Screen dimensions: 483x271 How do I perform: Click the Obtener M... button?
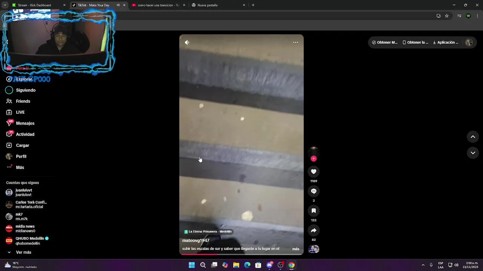click(385, 43)
